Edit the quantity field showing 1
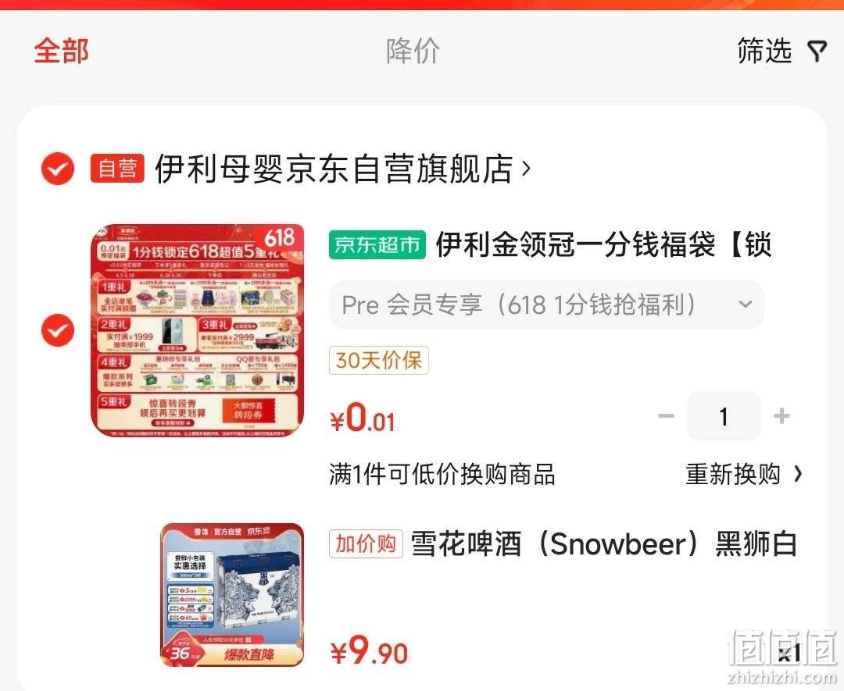Image resolution: width=844 pixels, height=691 pixels. (x=724, y=415)
